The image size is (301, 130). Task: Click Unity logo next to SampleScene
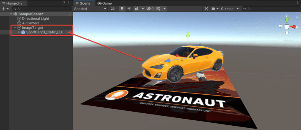point(15,14)
